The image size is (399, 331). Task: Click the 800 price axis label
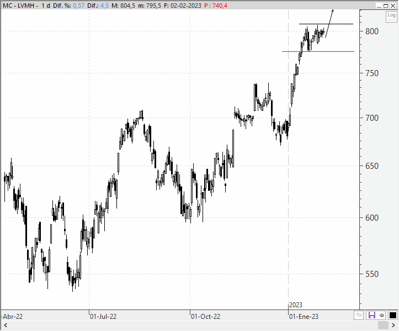click(372, 31)
